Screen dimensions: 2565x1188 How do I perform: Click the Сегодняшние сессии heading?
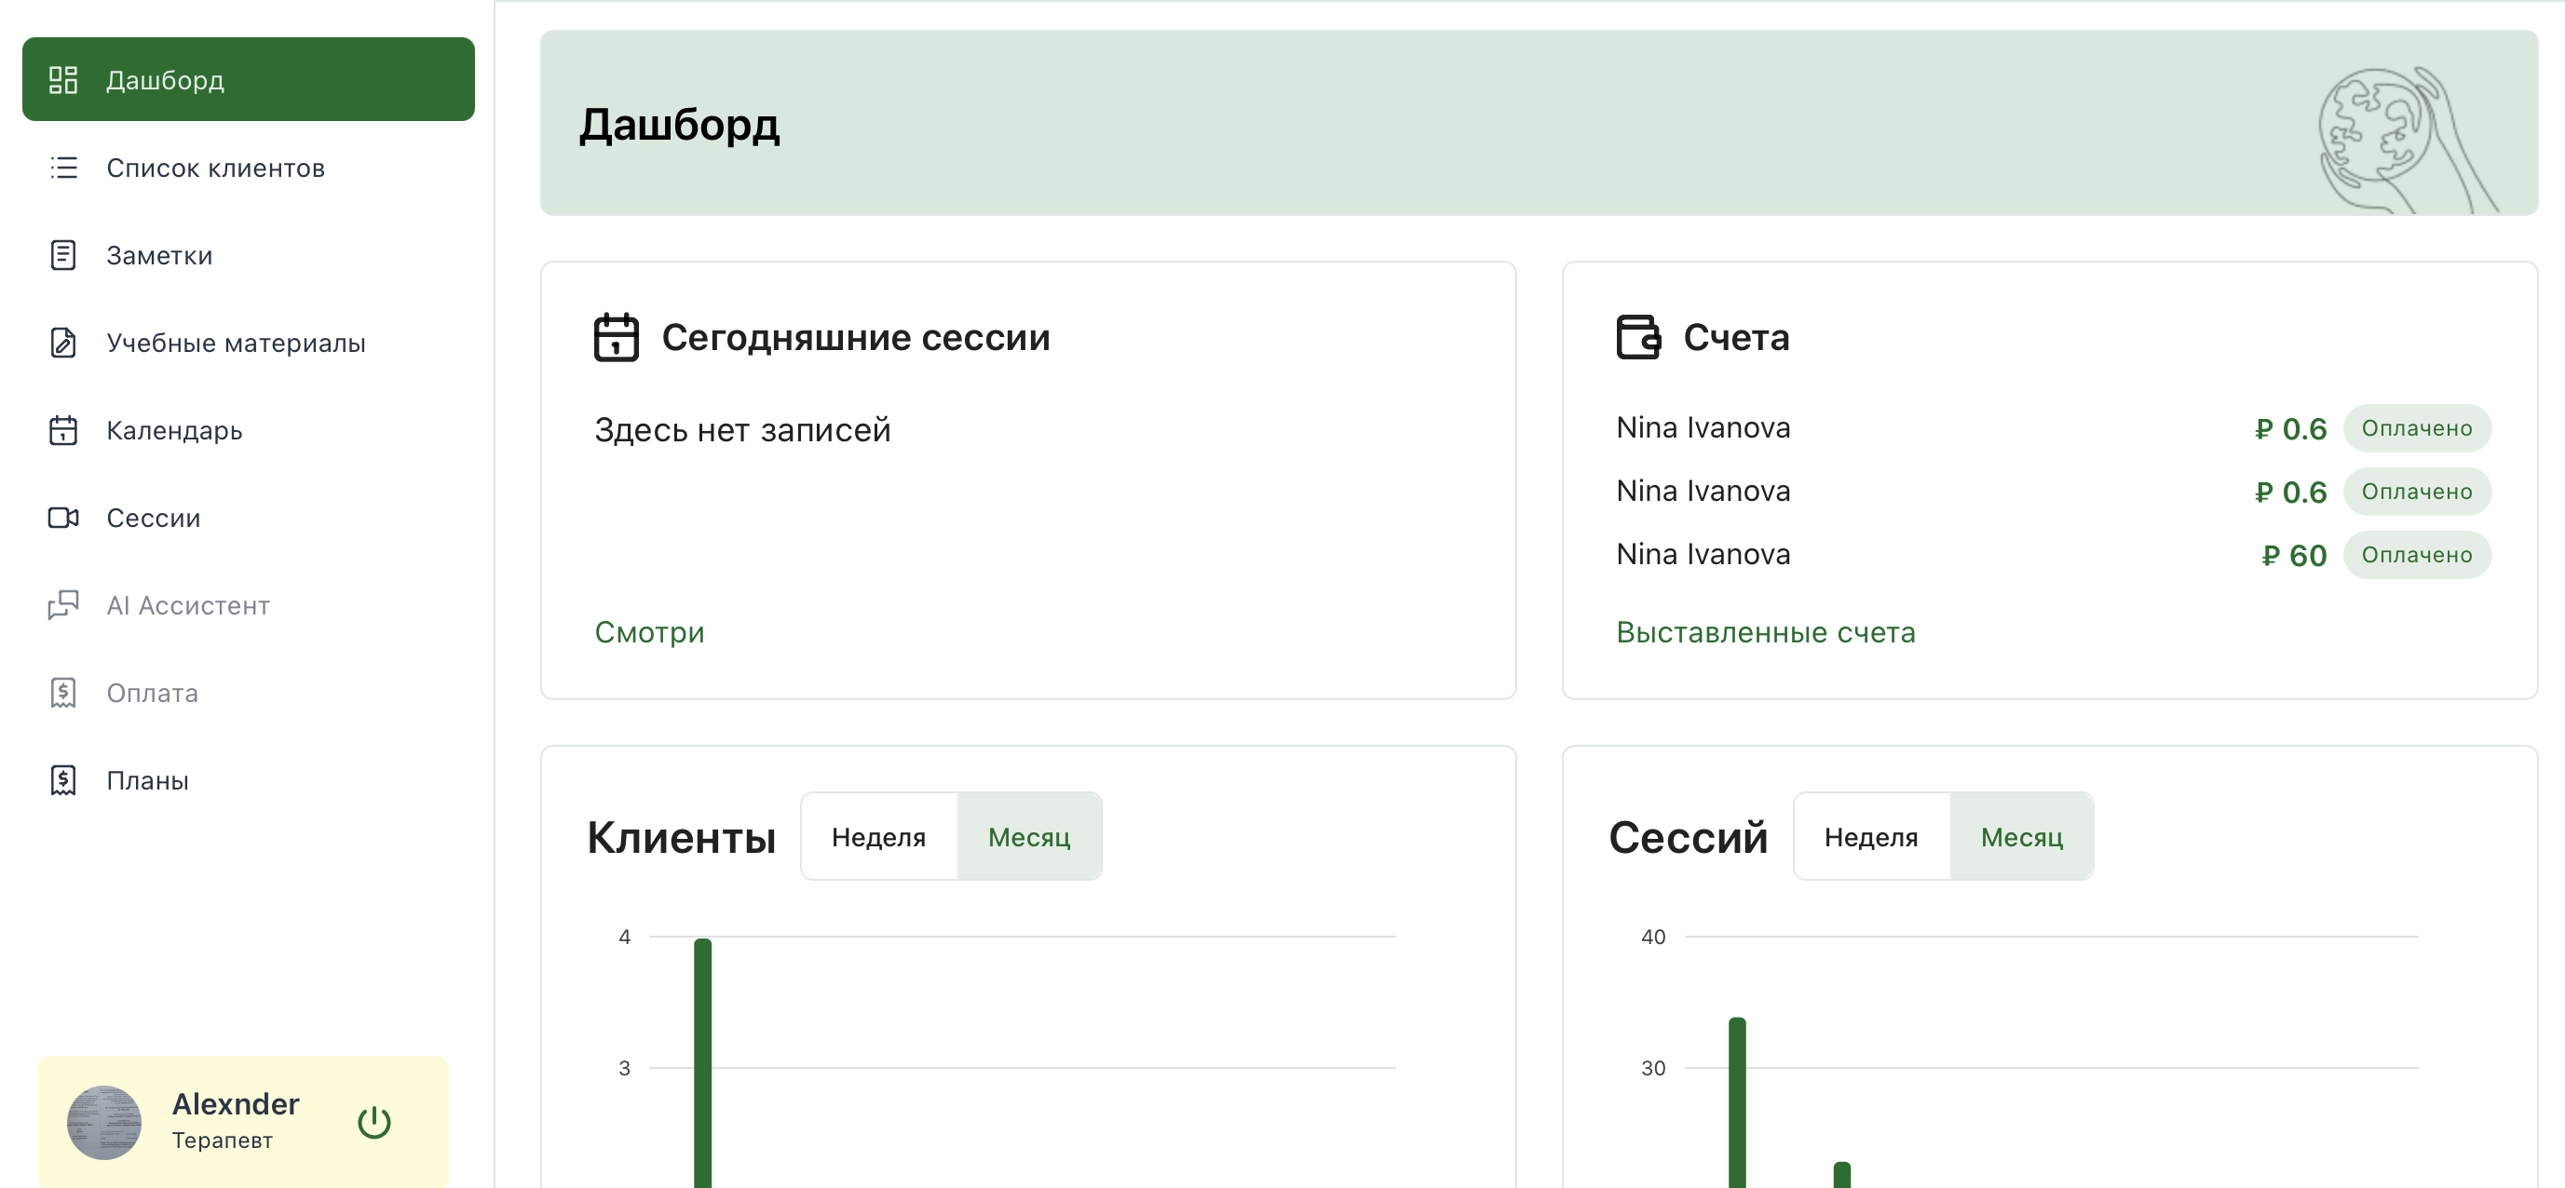pos(856,337)
